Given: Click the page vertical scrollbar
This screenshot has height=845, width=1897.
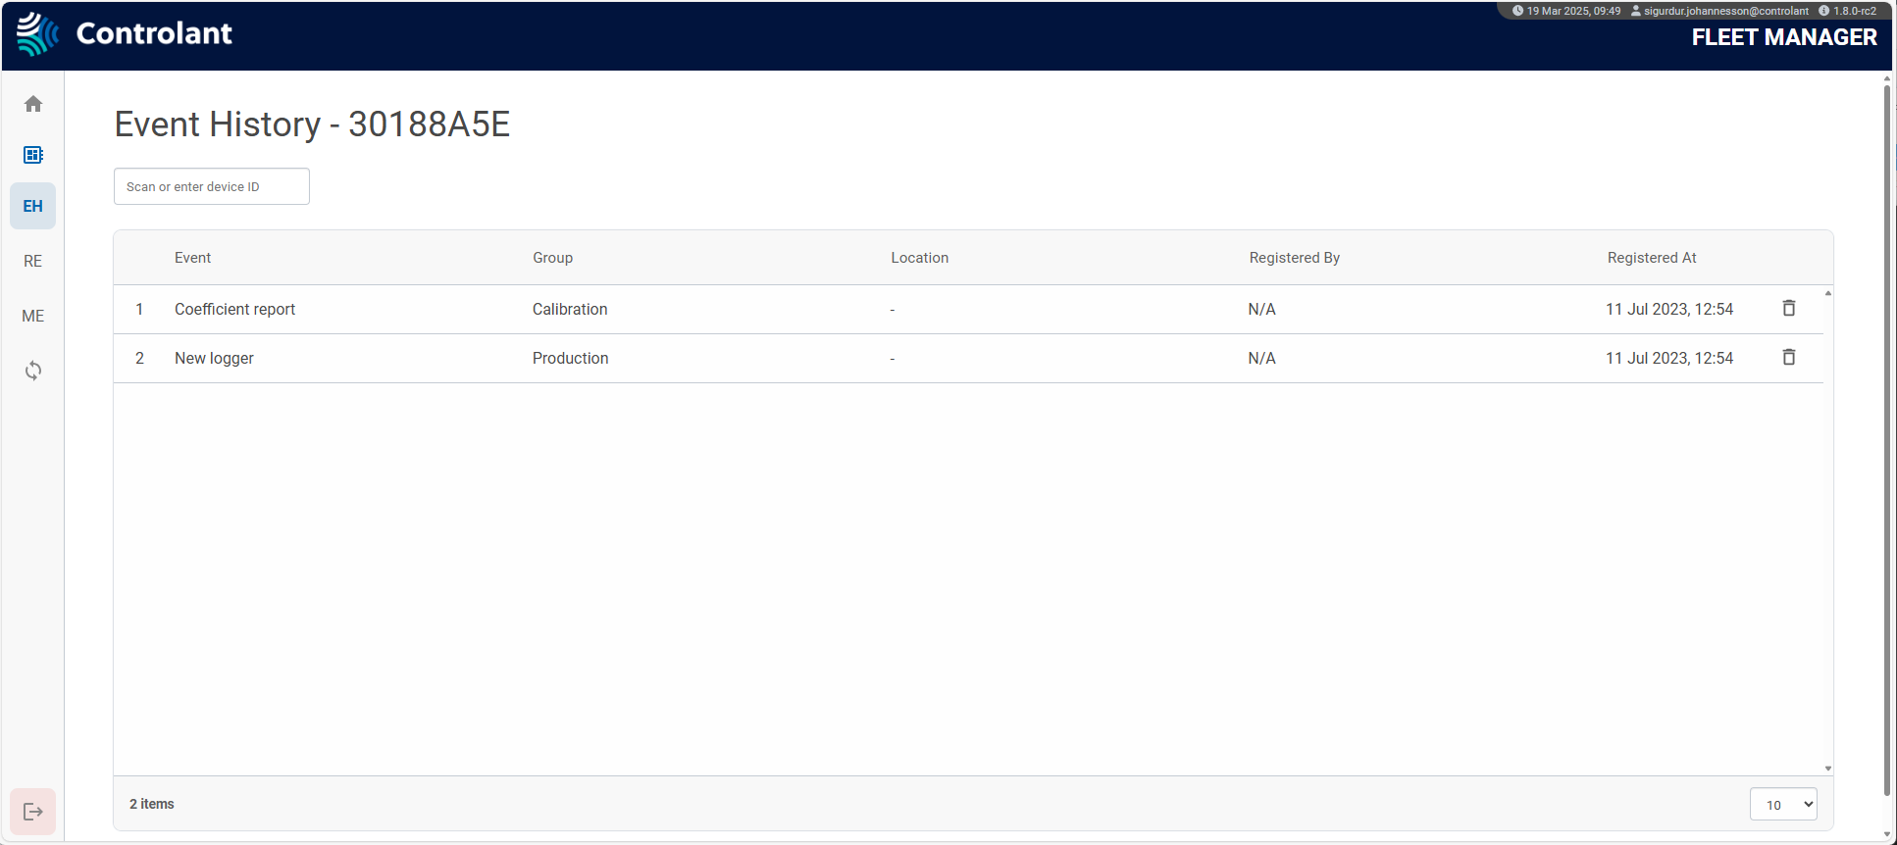Looking at the screenshot, I should pos(1887,441).
